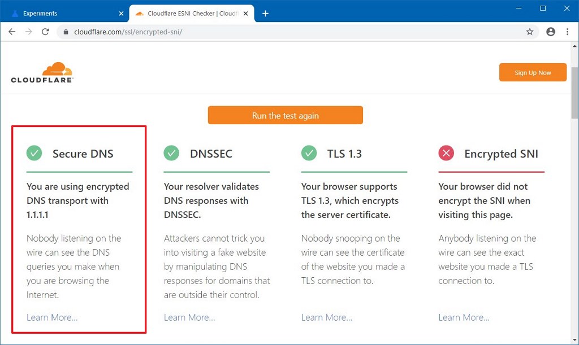Close the Experiments tab
Image resolution: width=579 pixels, height=345 pixels.
(x=121, y=14)
